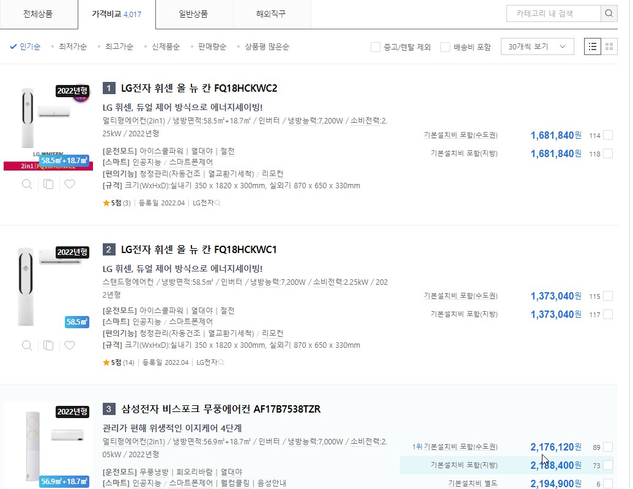Image resolution: width=633 pixels, height=489 pixels.
Task: Click 웰컴쿨링 feature link for Samsung product
Action: (x=235, y=483)
